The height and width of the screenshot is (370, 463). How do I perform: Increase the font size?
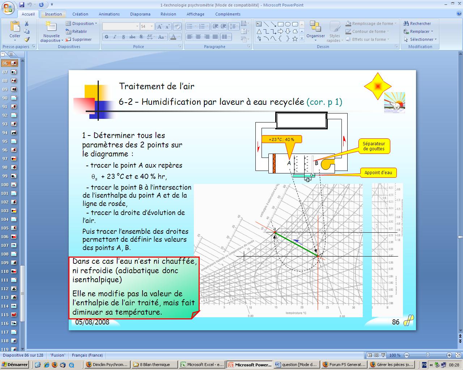pos(160,26)
